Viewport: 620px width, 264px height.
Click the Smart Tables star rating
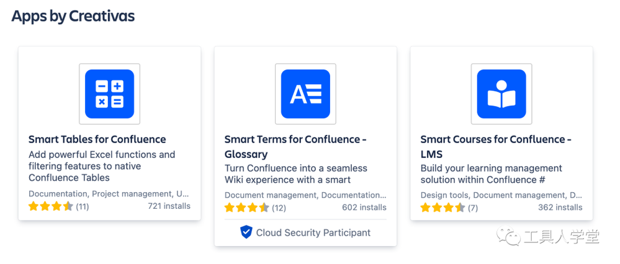(x=51, y=206)
